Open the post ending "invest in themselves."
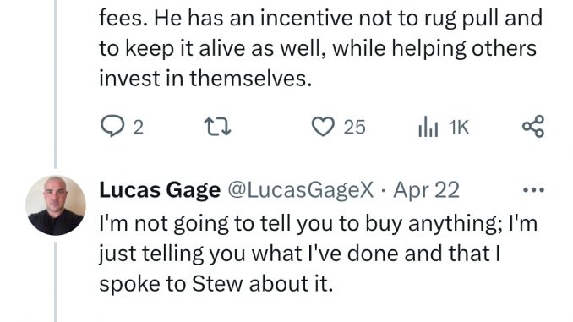The width and height of the screenshot is (573, 322). coord(320,48)
